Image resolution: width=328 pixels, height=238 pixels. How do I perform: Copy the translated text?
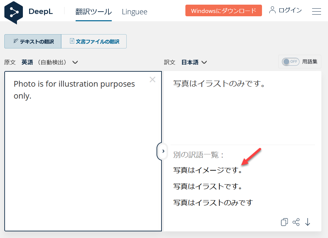coord(284,222)
